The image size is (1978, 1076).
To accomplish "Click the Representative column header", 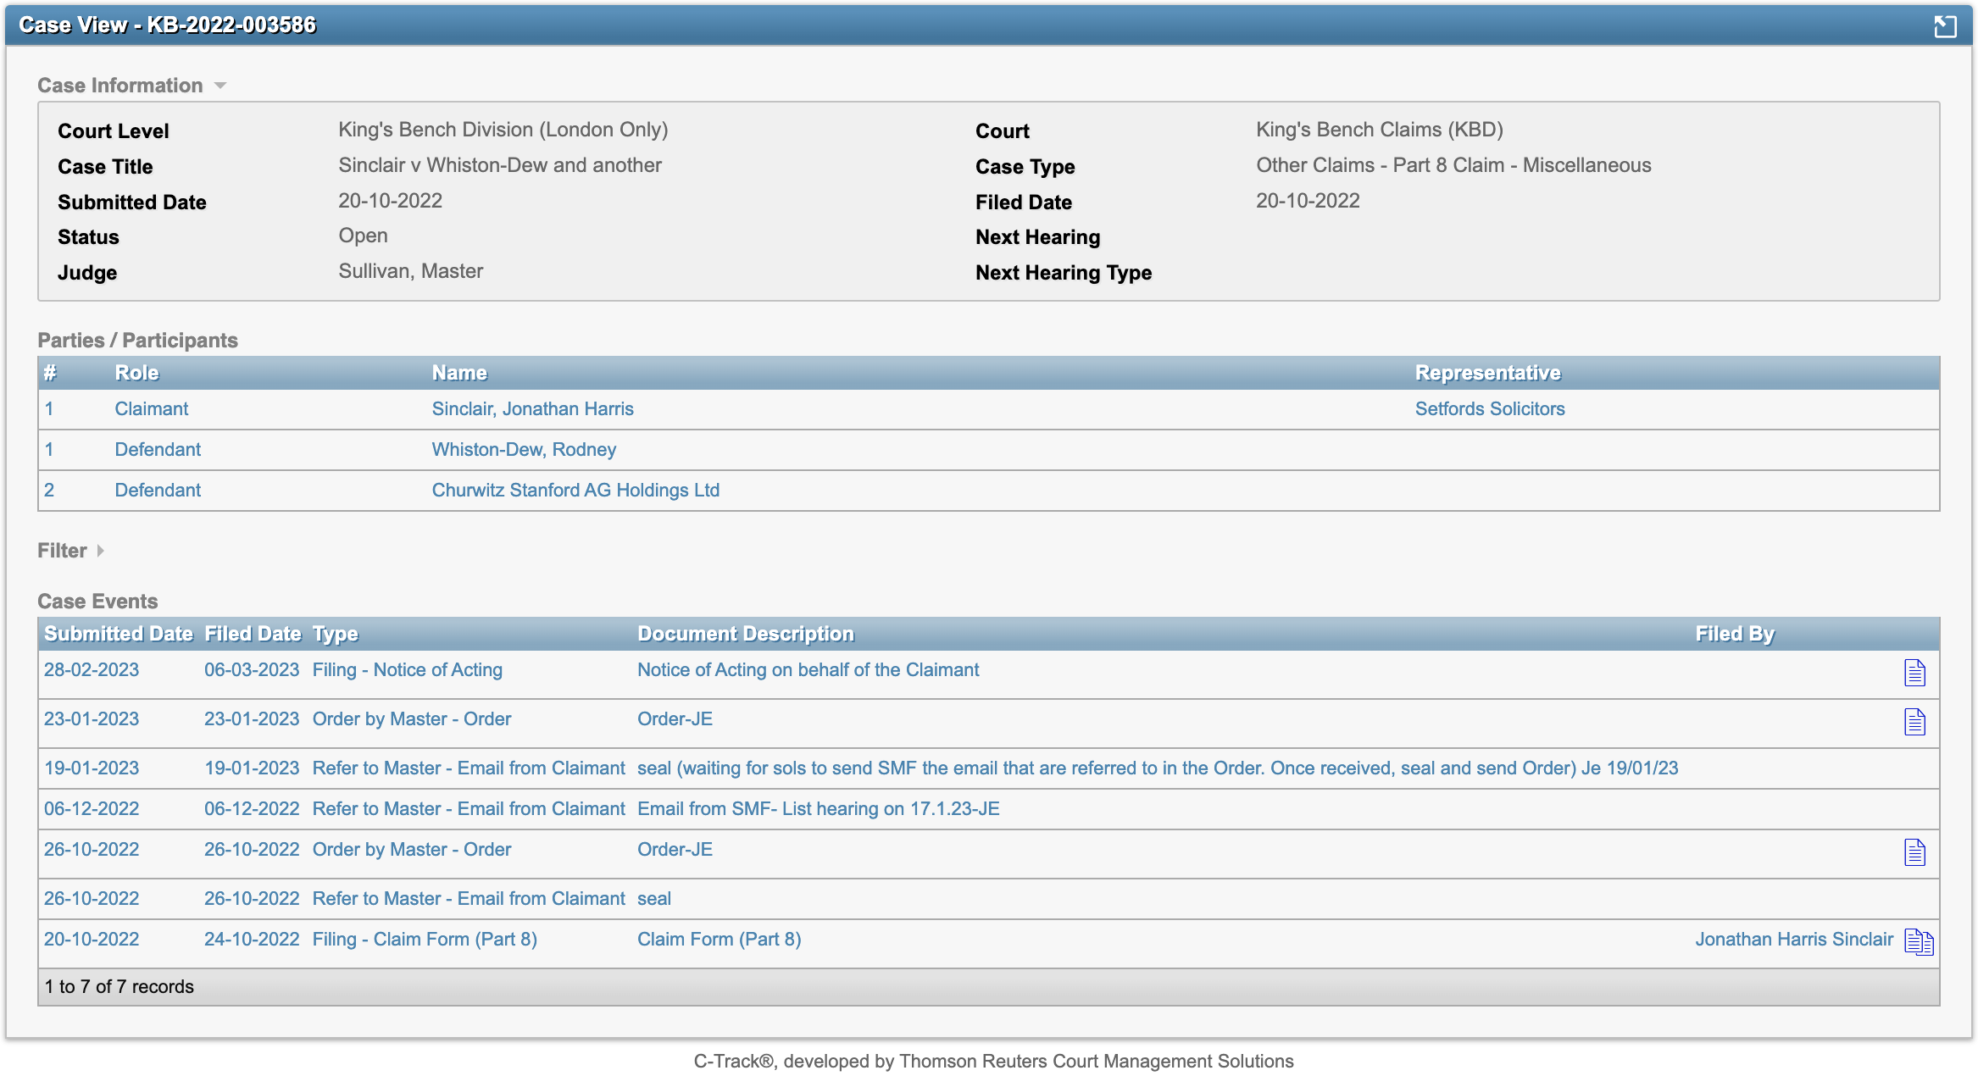I will pos(1487,373).
